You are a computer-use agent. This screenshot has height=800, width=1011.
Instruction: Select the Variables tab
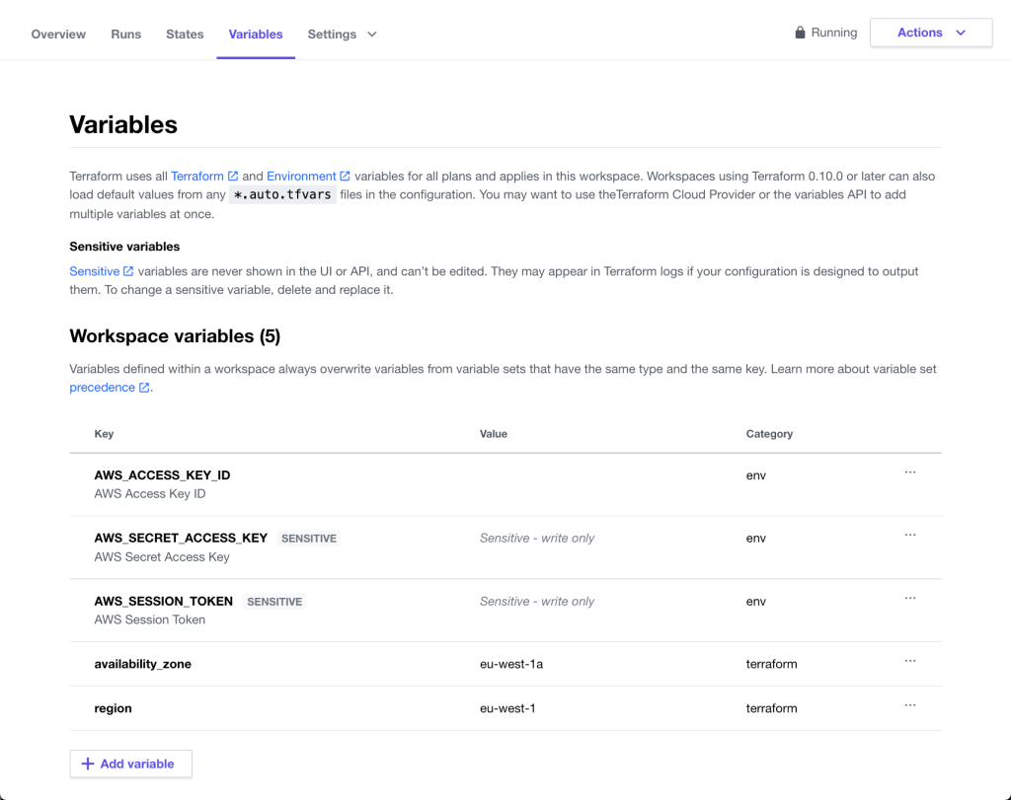click(x=256, y=35)
